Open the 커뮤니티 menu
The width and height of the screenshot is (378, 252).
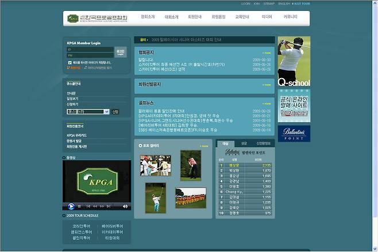pos(290,17)
